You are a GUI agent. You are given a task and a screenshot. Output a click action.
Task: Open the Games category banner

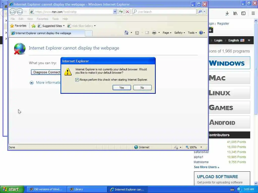(229, 107)
